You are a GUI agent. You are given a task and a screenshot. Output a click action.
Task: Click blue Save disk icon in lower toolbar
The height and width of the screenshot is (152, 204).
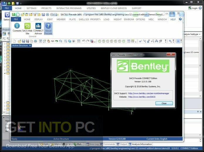click(23, 41)
